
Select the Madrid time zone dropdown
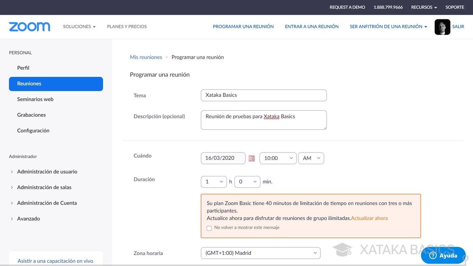[260, 253]
